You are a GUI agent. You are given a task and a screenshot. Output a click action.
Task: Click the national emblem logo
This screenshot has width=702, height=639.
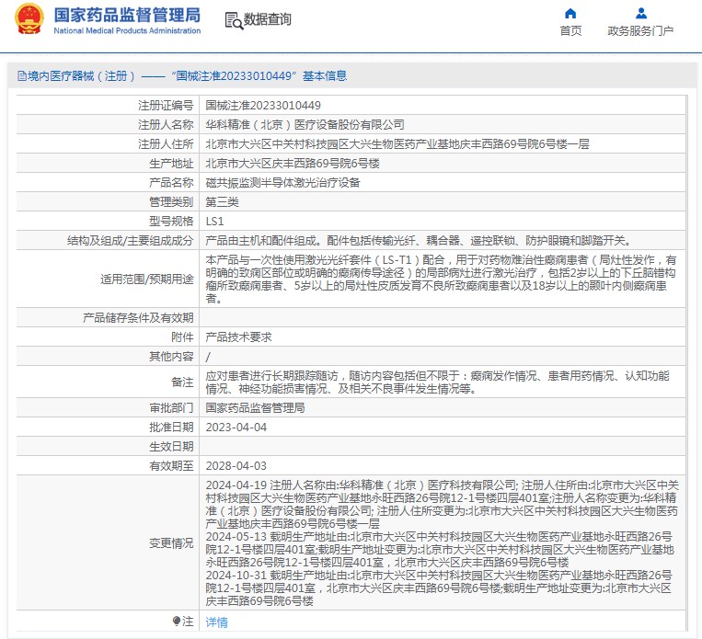click(28, 19)
